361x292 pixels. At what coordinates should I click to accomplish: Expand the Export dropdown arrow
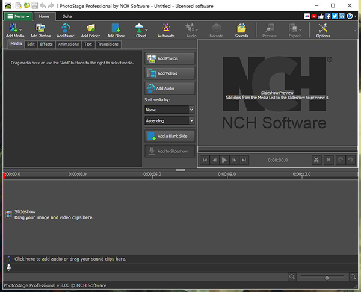(300, 30)
